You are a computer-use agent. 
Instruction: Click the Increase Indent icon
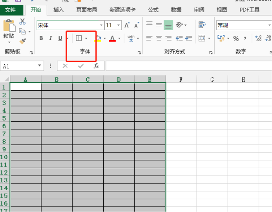(x=189, y=38)
